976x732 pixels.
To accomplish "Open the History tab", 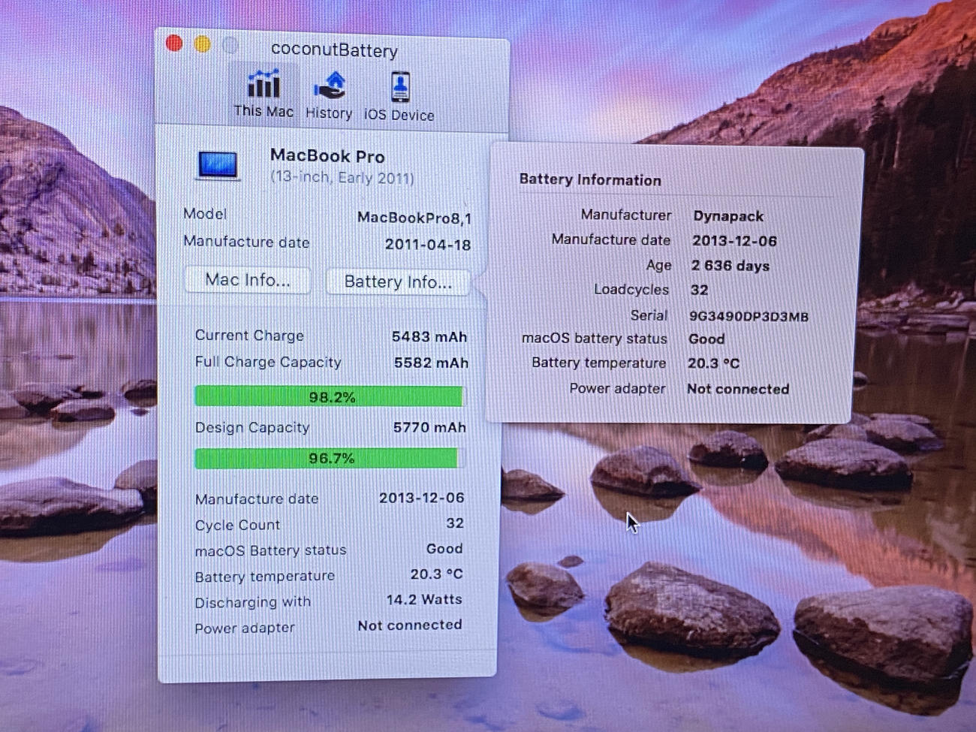I will click(x=329, y=96).
